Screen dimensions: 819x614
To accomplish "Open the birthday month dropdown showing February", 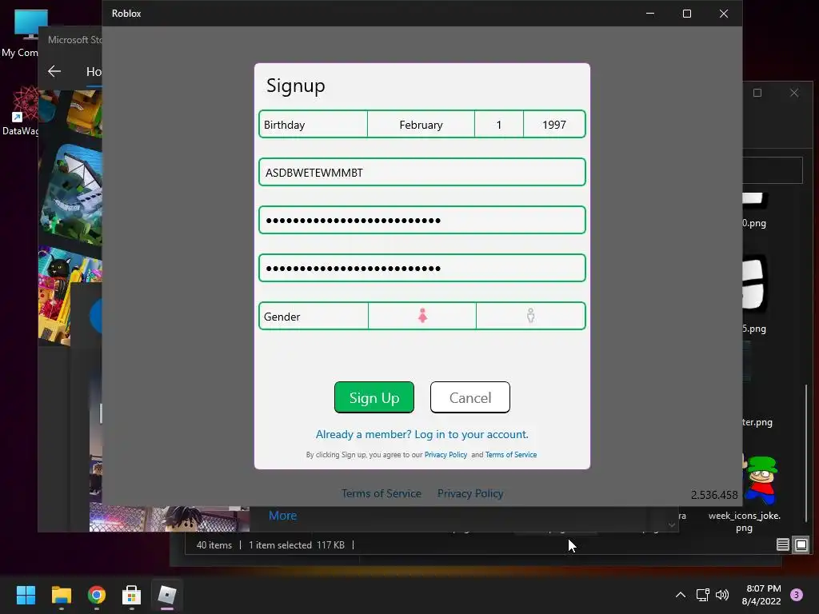I will (x=421, y=125).
